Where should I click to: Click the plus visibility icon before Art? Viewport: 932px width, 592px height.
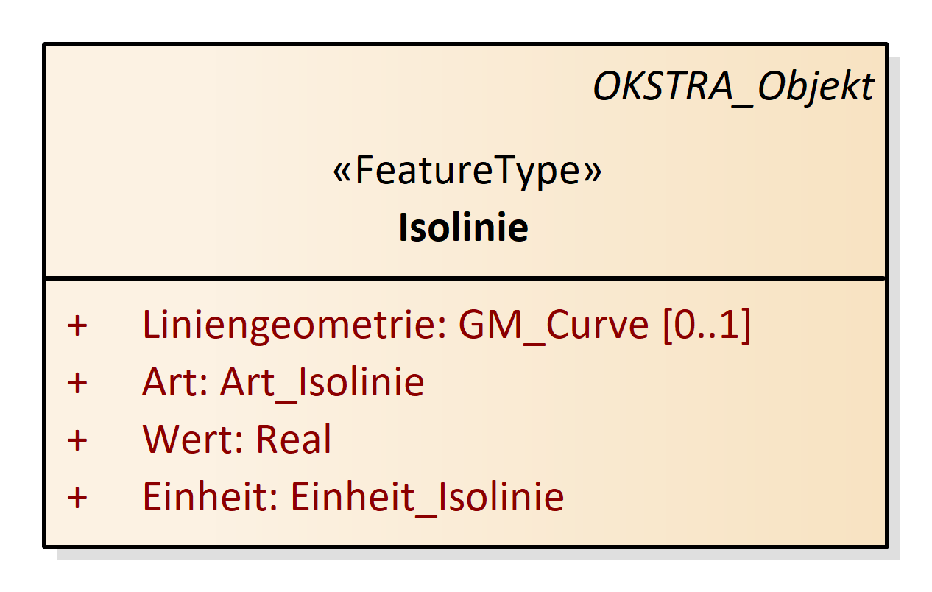tap(77, 383)
